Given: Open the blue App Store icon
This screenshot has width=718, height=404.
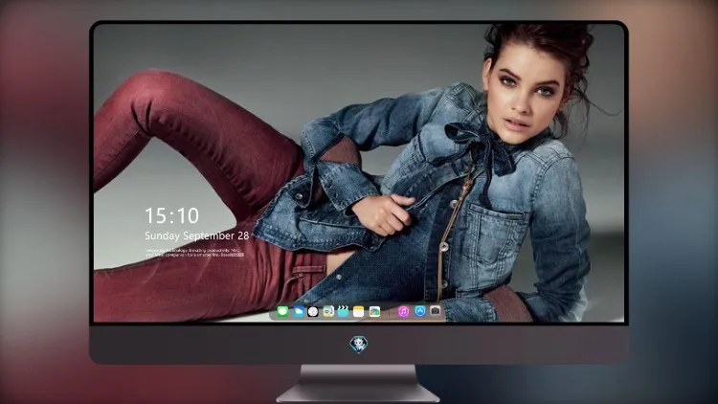Looking at the screenshot, I should coord(420,311).
